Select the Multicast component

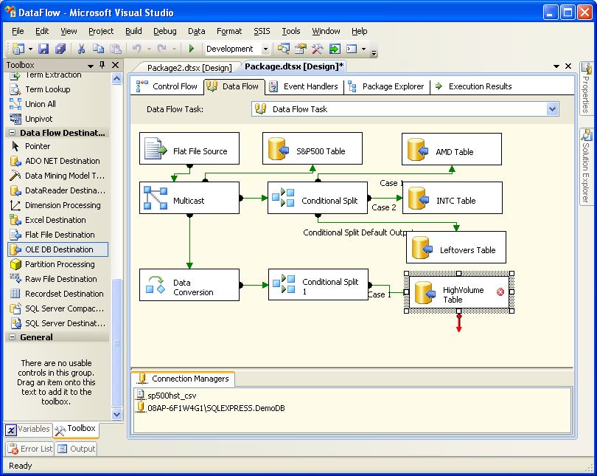click(x=189, y=198)
